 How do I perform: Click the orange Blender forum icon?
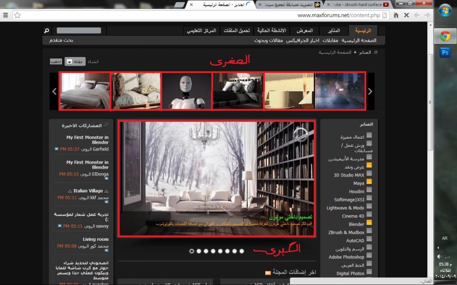pos(369,223)
